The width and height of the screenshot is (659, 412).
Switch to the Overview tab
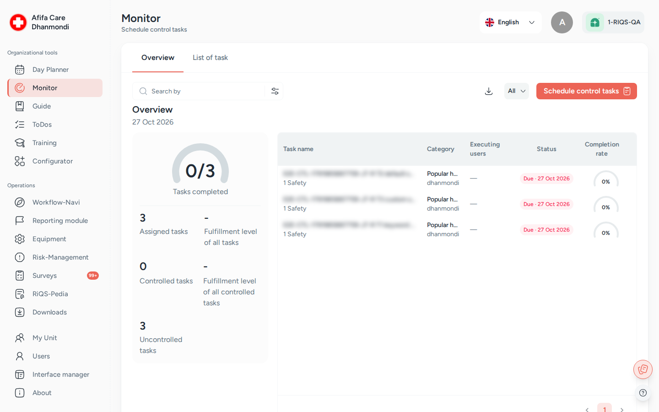tap(158, 58)
